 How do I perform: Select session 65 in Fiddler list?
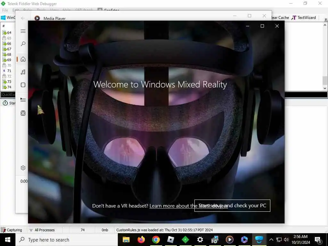pyautogui.click(x=7, y=38)
